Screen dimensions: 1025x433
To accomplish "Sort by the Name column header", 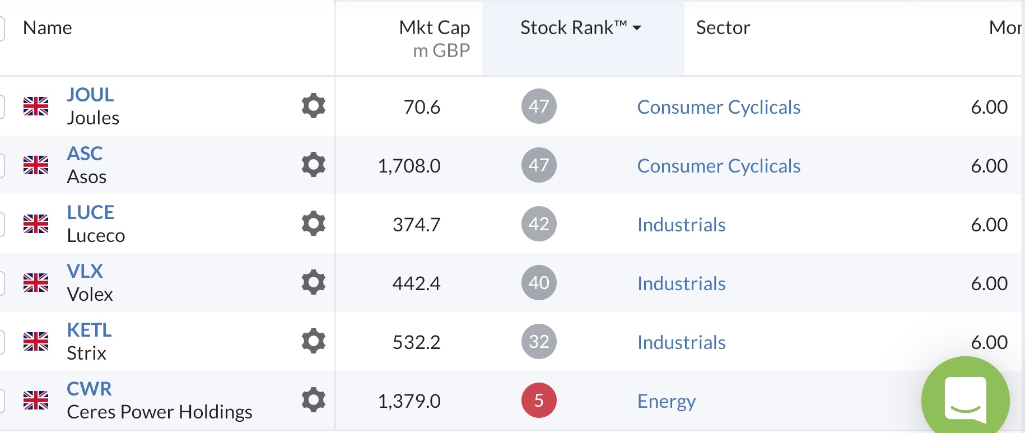I will (48, 27).
